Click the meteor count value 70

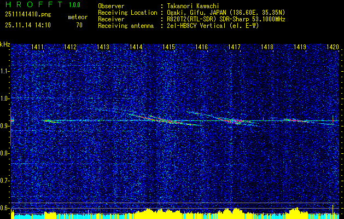pos(80,25)
